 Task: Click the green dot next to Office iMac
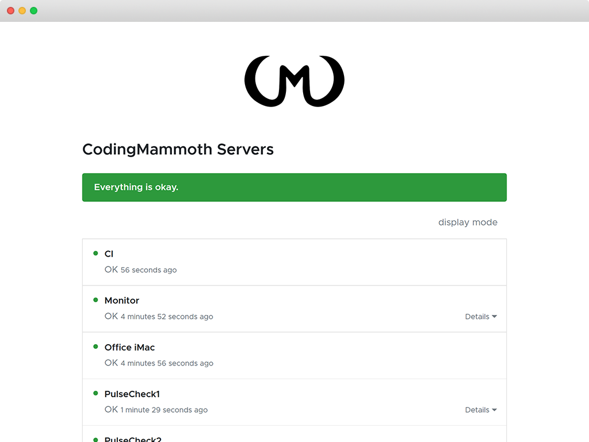click(x=96, y=346)
